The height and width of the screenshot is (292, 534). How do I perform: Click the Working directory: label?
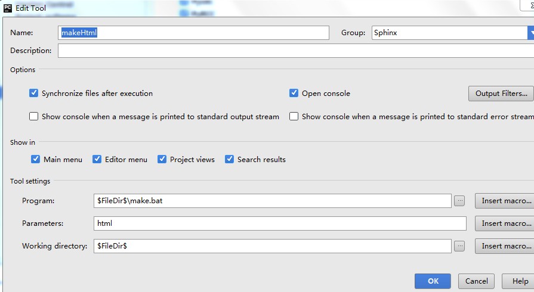point(54,246)
